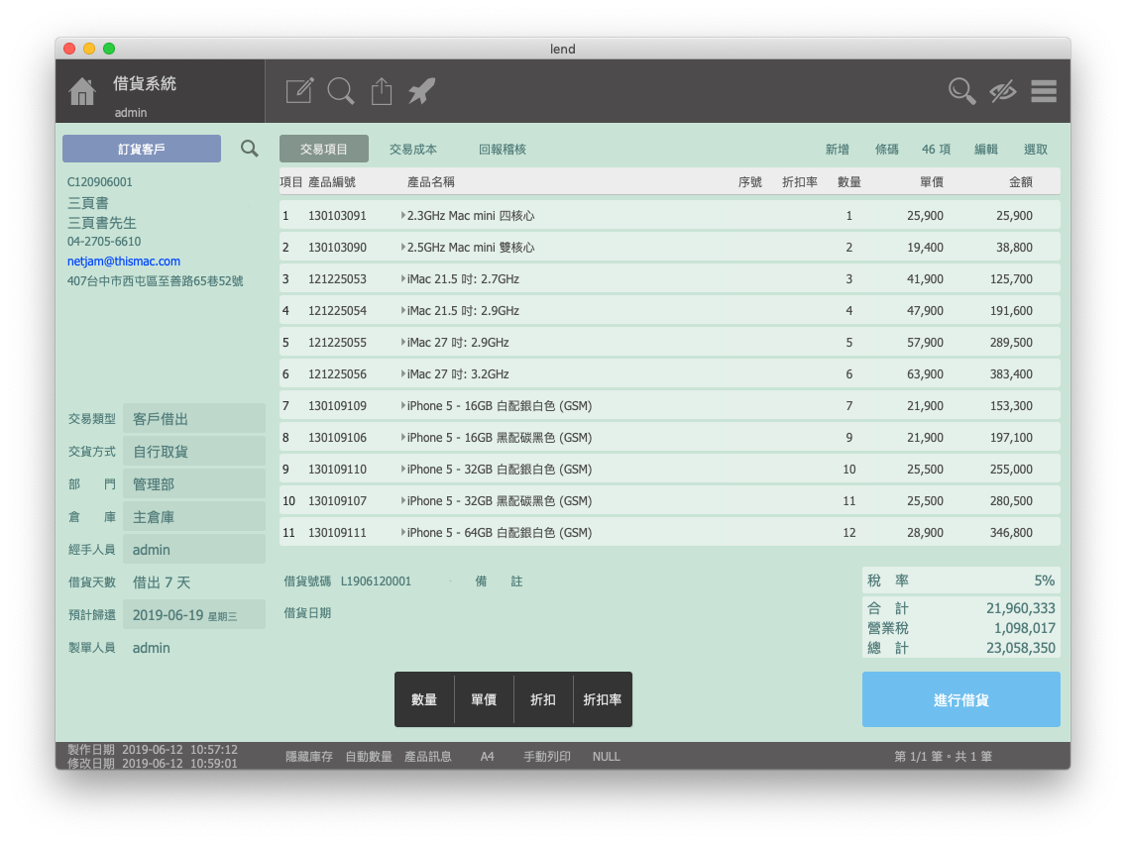Open the 經手人員 field showing admin
This screenshot has width=1126, height=843.
[194, 550]
